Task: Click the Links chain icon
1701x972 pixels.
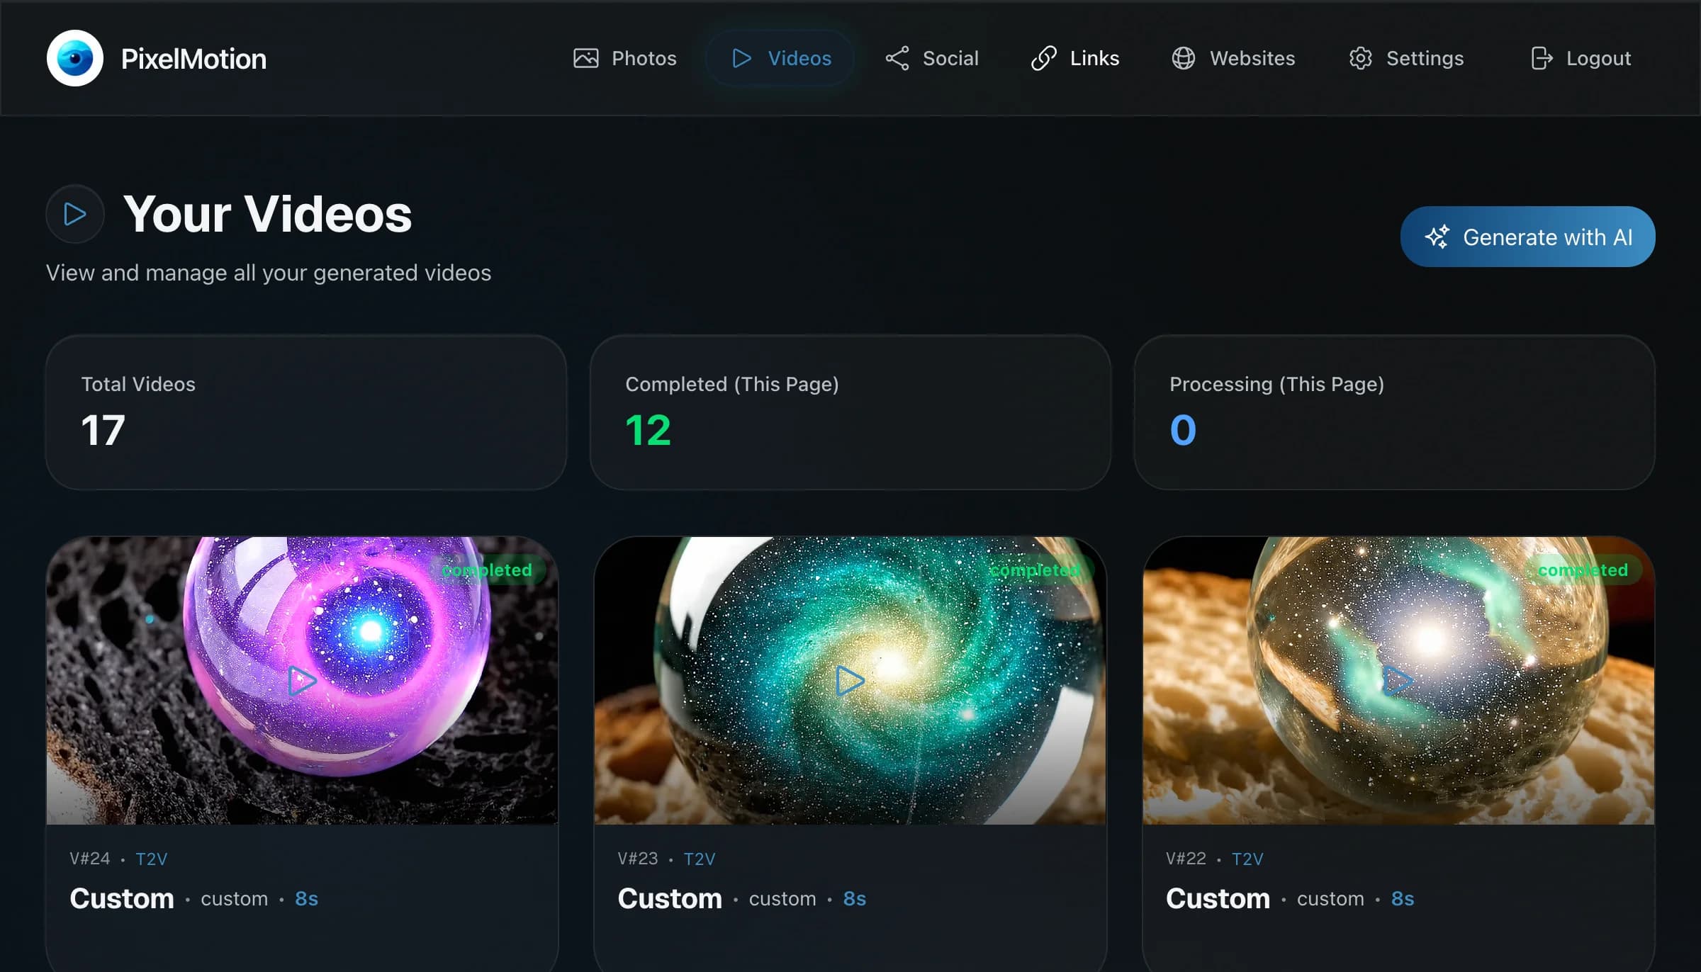Action: (1043, 58)
